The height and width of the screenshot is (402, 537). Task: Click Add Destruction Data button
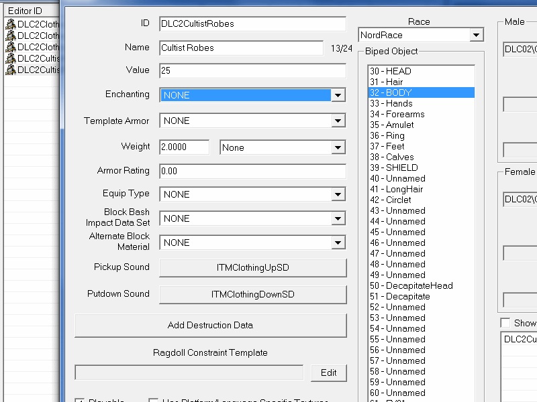point(210,325)
